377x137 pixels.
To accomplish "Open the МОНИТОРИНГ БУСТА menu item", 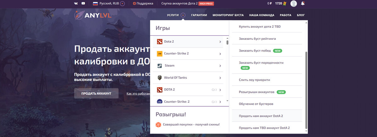I will 228,15.
